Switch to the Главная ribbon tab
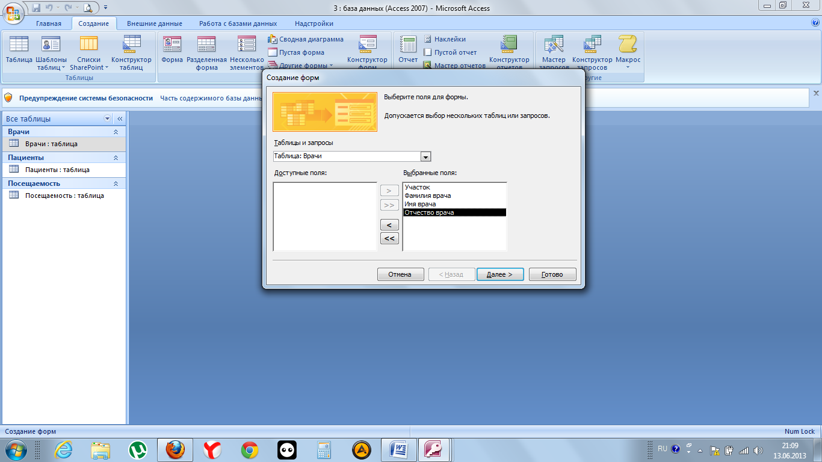The height and width of the screenshot is (462, 822). pos(49,23)
